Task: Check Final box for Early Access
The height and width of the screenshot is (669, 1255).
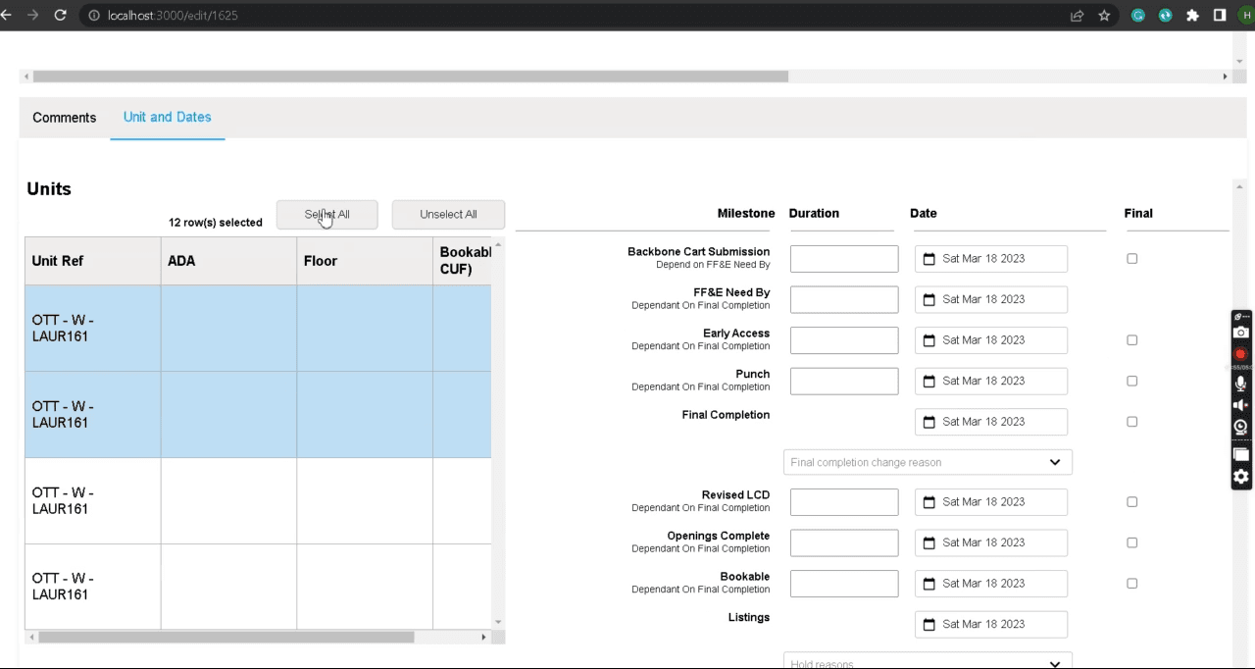Action: [x=1132, y=340]
